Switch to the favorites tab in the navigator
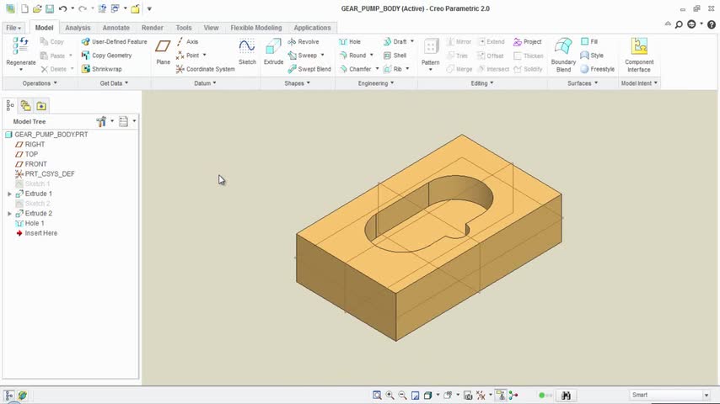The height and width of the screenshot is (404, 720). pos(41,105)
